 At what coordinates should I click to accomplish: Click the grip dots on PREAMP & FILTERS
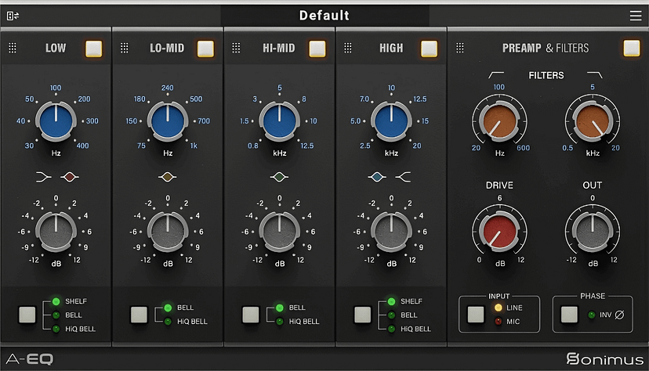pyautogui.click(x=460, y=49)
